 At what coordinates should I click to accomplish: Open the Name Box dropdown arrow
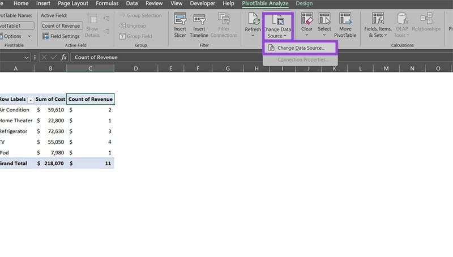tap(26, 58)
